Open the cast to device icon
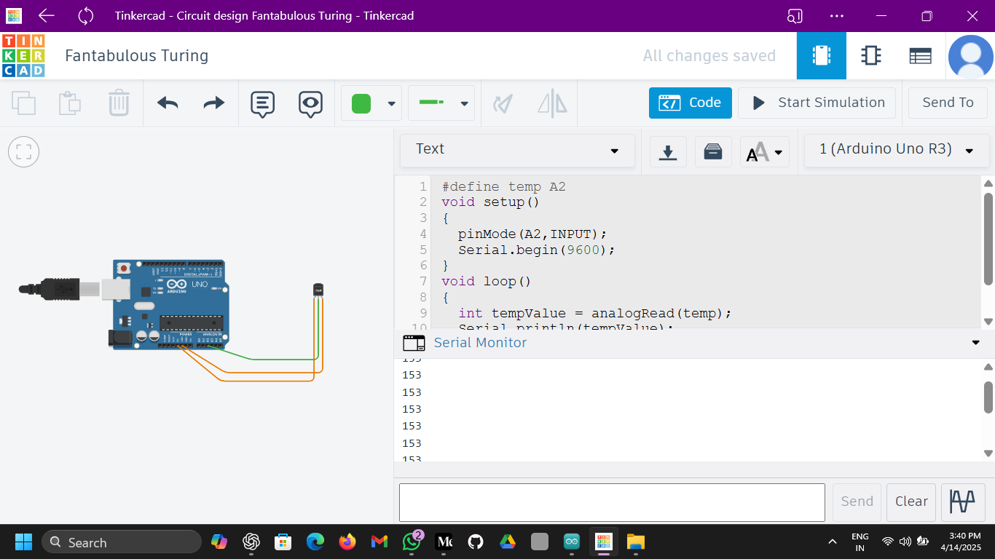 795,15
